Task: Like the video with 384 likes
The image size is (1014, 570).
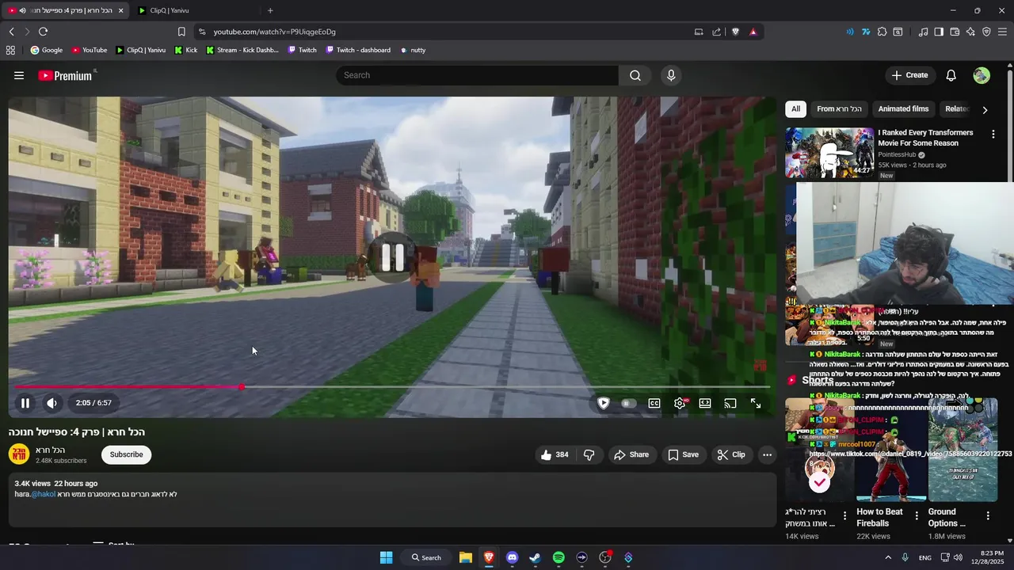Action: (x=555, y=454)
